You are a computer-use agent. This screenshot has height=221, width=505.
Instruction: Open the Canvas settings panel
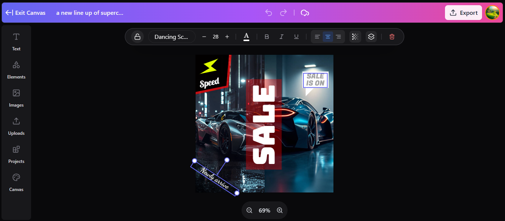point(16,182)
